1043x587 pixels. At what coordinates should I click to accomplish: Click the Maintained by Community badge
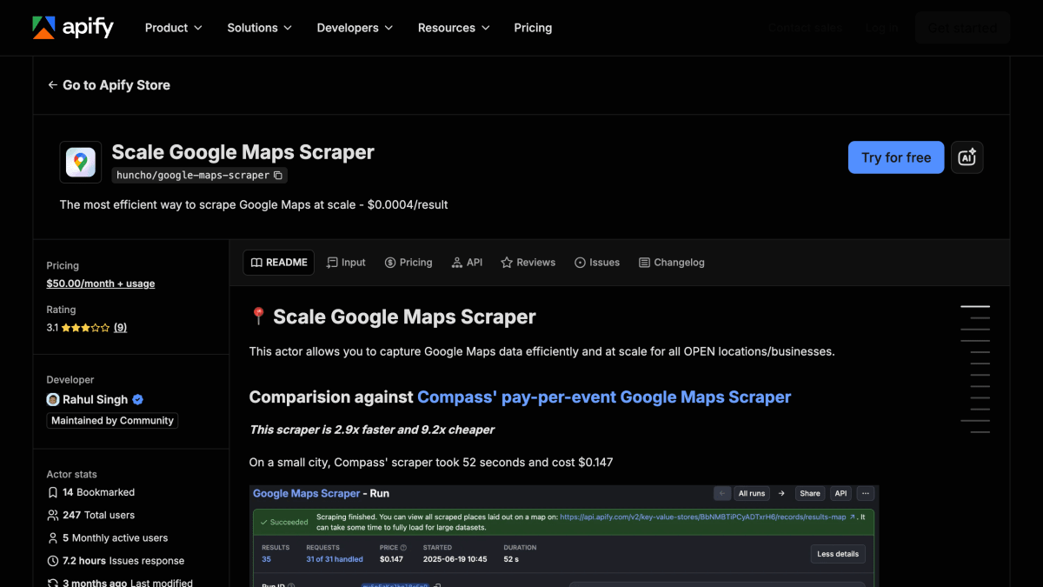(x=112, y=421)
